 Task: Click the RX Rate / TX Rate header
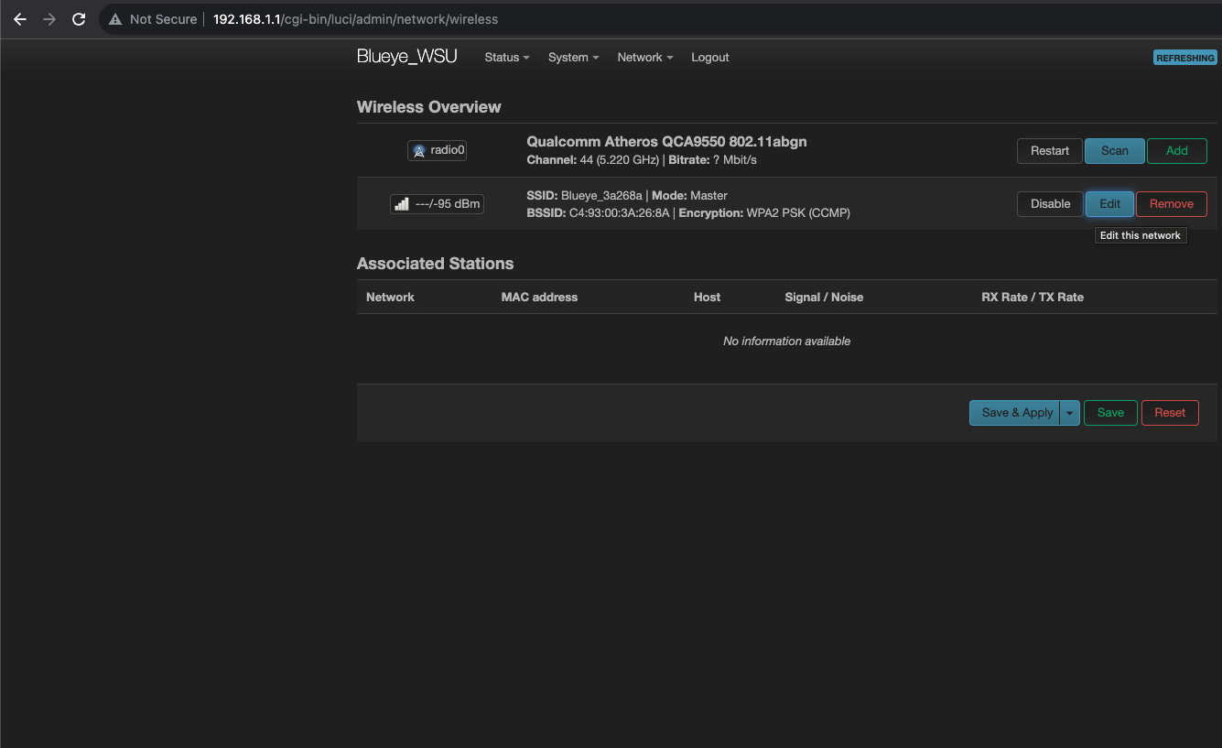pos(1033,297)
